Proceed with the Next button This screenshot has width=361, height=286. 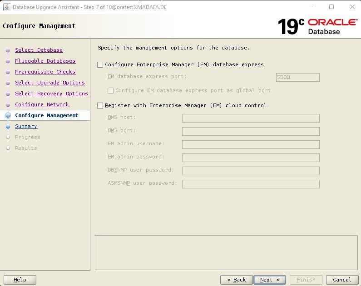click(x=270, y=280)
